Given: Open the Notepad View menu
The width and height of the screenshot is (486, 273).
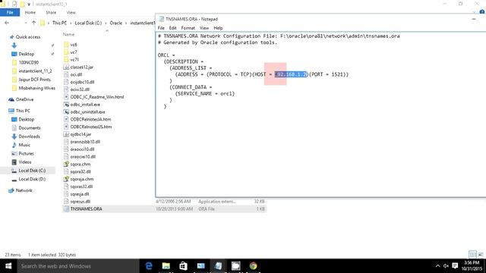Looking at the screenshot, I should (x=204, y=28).
